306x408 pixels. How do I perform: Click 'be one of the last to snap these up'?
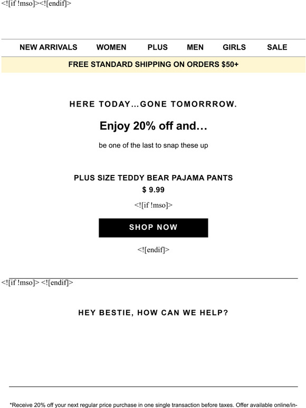click(x=154, y=145)
